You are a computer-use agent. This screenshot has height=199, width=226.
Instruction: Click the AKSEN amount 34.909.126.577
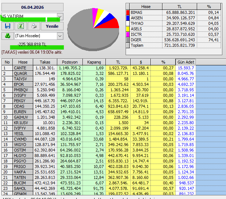pos(180,18)
